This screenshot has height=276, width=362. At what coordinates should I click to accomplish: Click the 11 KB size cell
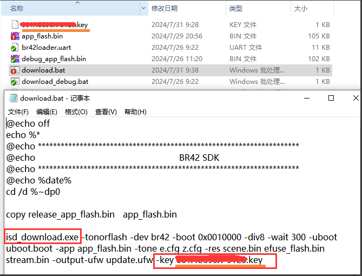point(321,47)
